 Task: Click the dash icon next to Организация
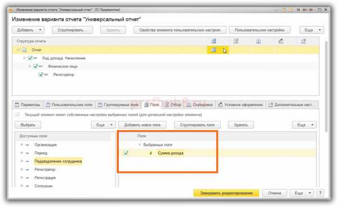point(28,145)
